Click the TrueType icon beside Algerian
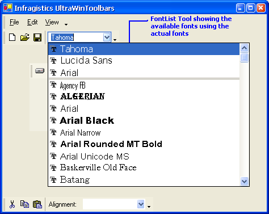Screen dimensions: 269x214 click(x=53, y=96)
